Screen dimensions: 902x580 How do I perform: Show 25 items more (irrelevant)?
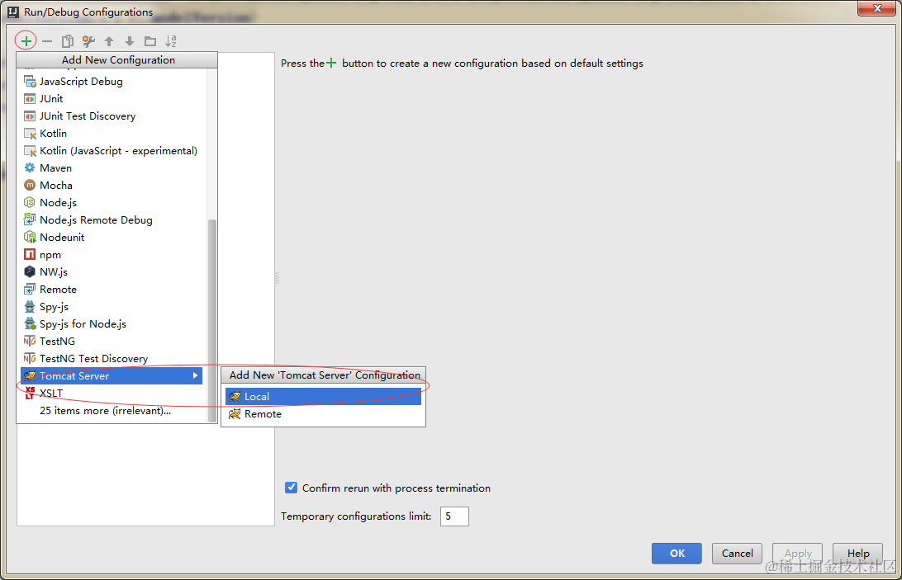[x=105, y=410]
